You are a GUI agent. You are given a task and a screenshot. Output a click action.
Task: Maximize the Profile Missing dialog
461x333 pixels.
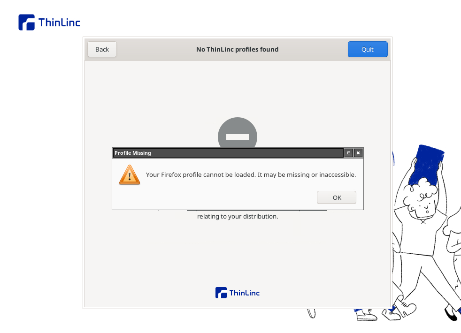point(349,153)
